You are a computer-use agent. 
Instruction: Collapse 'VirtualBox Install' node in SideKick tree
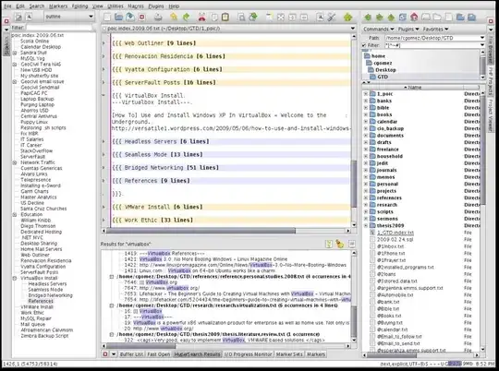pos(15,278)
